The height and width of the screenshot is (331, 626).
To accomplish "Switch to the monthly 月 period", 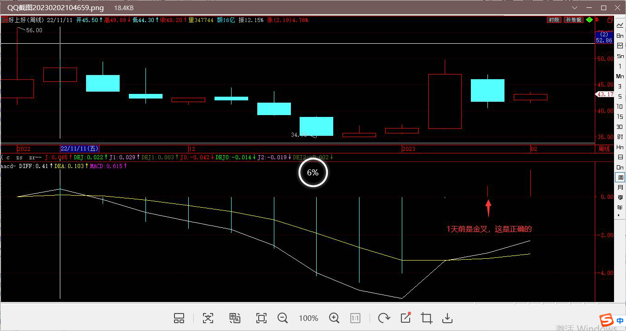I will [x=620, y=187].
